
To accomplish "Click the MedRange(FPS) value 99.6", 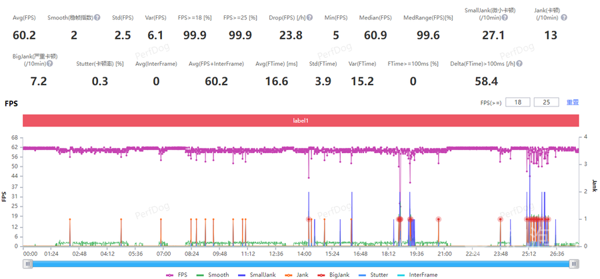I will coord(428,35).
